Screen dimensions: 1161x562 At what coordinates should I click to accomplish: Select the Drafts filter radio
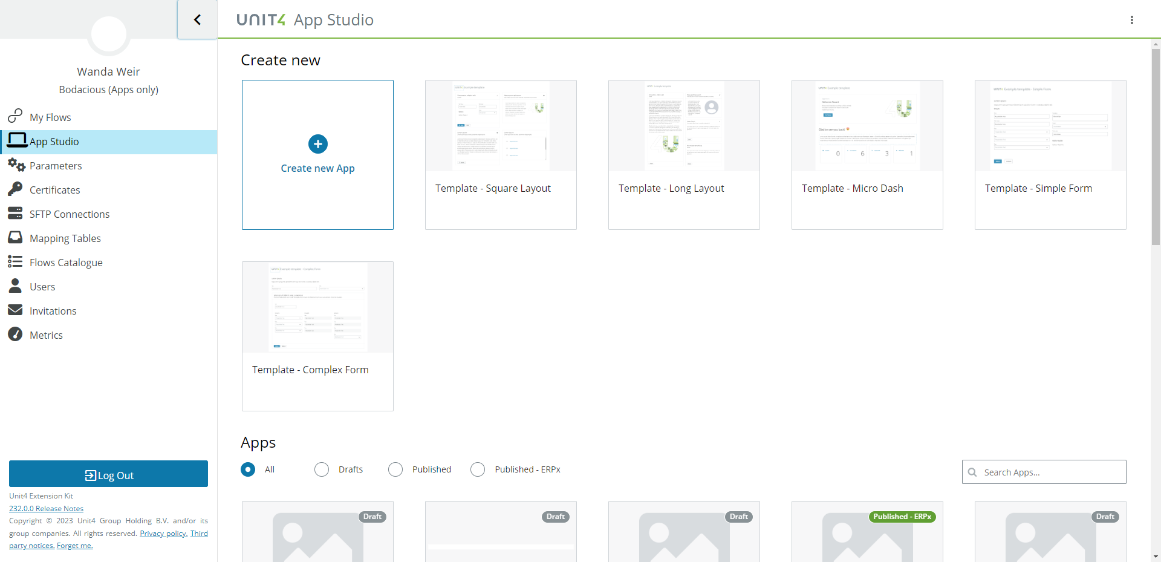coord(322,469)
